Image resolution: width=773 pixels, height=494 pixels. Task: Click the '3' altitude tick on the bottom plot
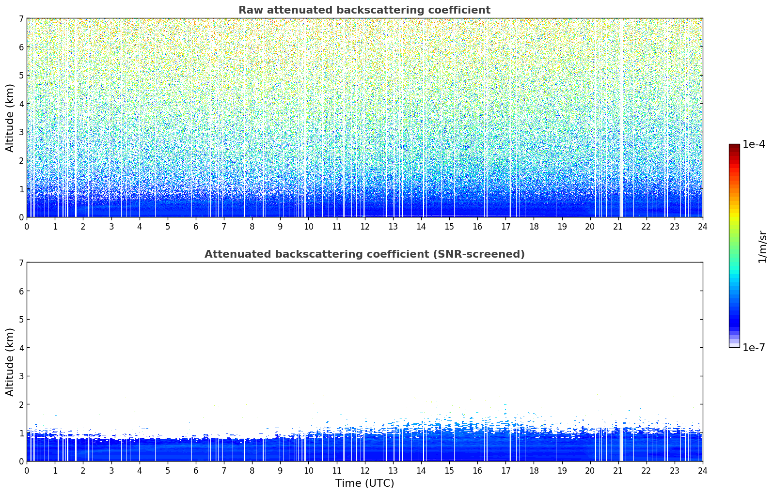point(21,376)
